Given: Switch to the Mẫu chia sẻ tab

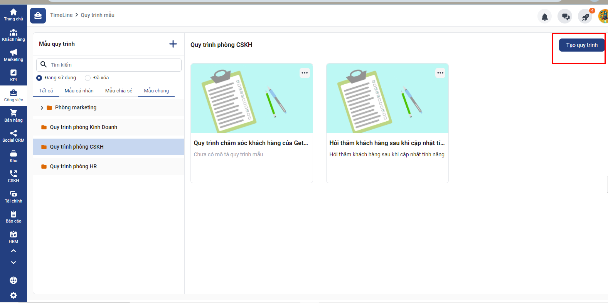Looking at the screenshot, I should 119,91.
